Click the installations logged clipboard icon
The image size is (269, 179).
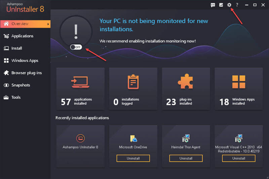click(133, 82)
